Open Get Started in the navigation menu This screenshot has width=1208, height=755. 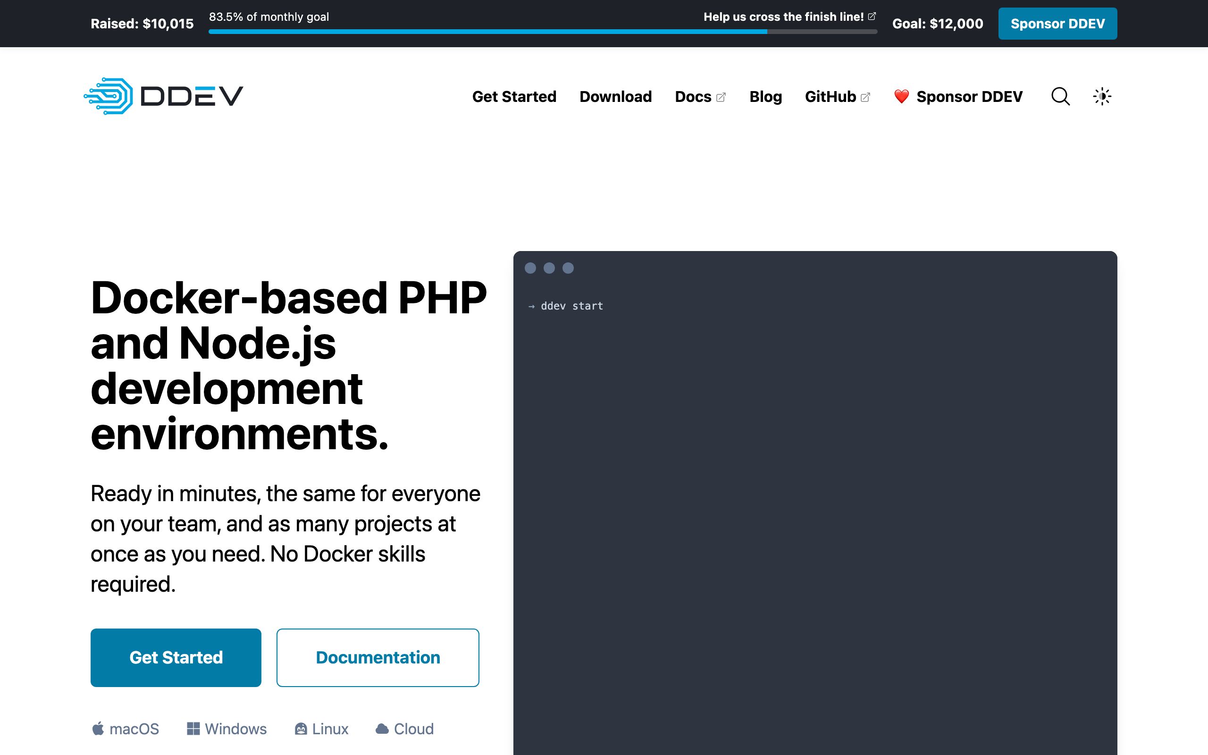tap(514, 96)
